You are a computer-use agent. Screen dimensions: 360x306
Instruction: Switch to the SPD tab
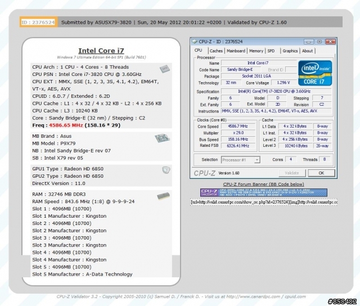coord(271,51)
